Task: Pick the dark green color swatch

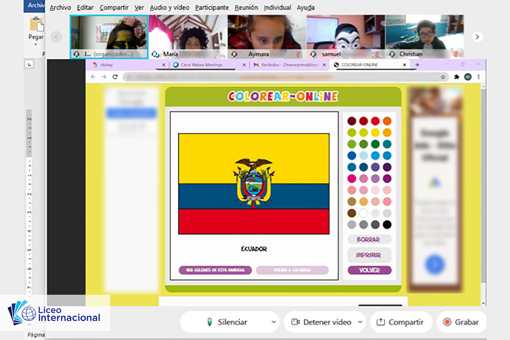Action: click(375, 144)
